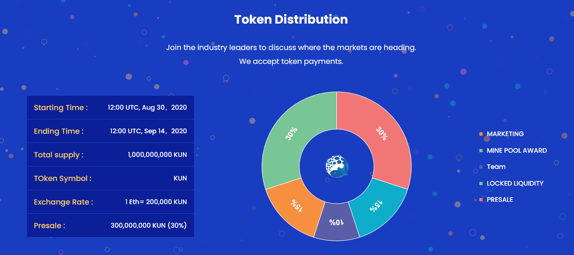
Task: Toggle the LOCKED LIQUIDITY legend label
Action: (515, 183)
